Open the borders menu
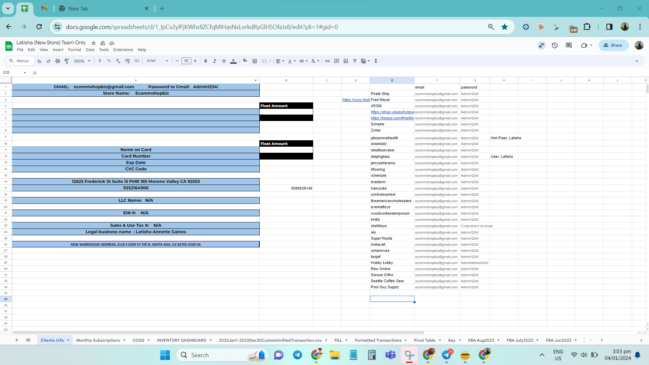This screenshot has width=649, height=365. coord(255,61)
